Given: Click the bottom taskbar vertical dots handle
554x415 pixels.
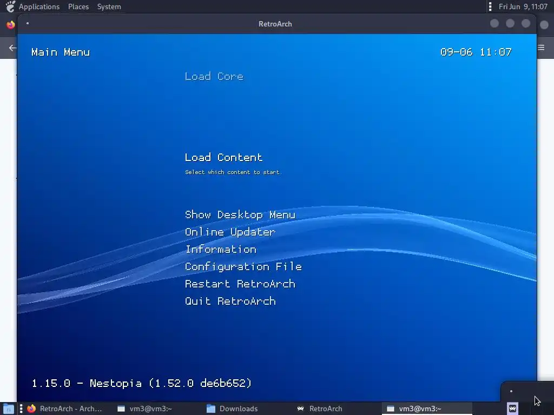Looking at the screenshot, I should pos(21,409).
